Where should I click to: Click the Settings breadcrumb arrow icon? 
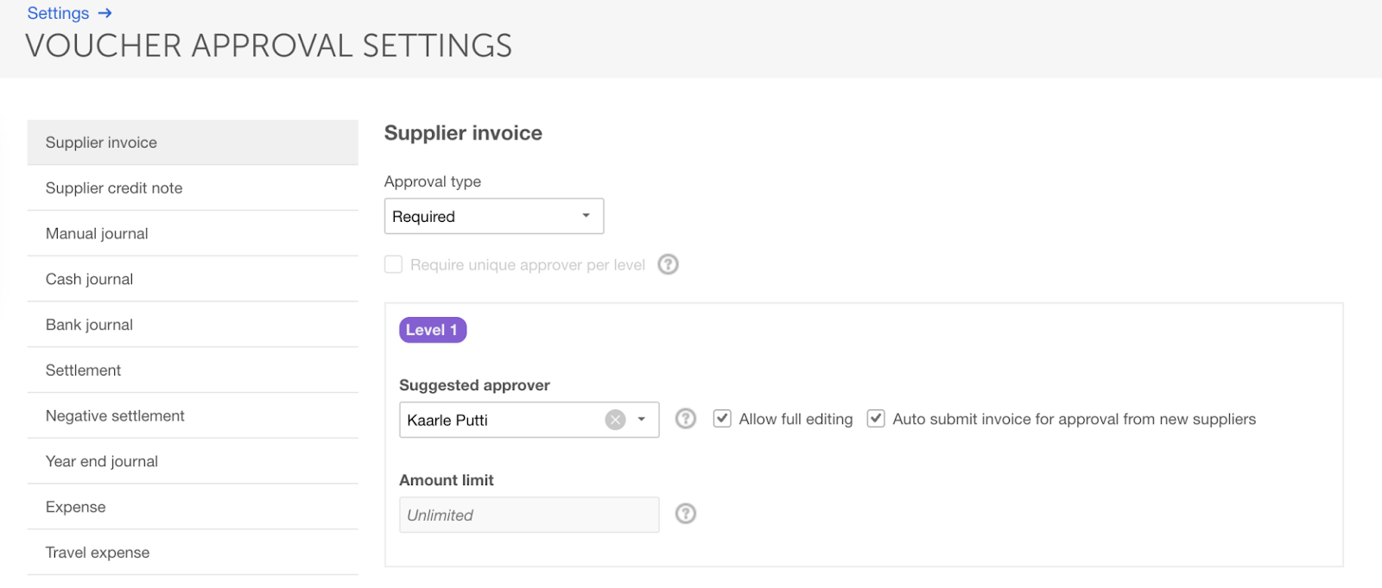[x=105, y=13]
